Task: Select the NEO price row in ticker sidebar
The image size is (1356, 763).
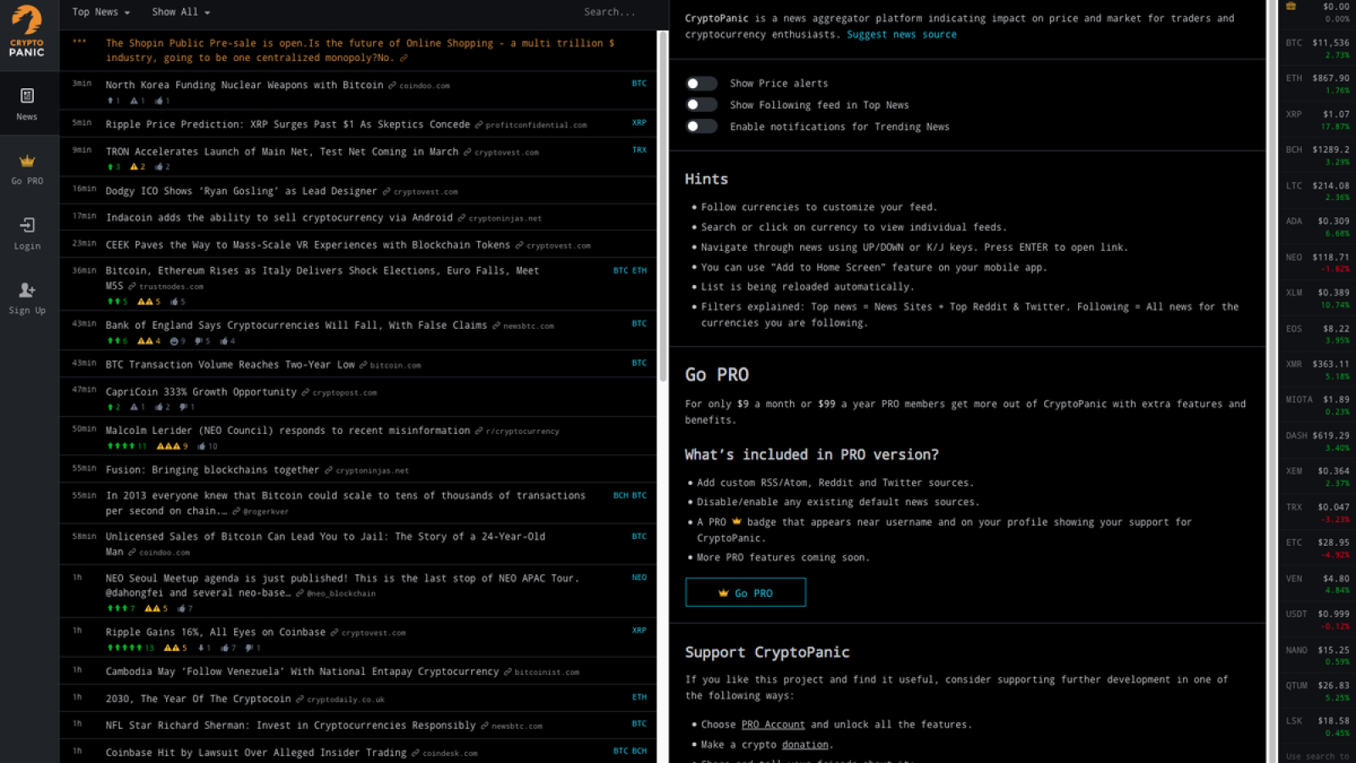Action: [x=1317, y=263]
